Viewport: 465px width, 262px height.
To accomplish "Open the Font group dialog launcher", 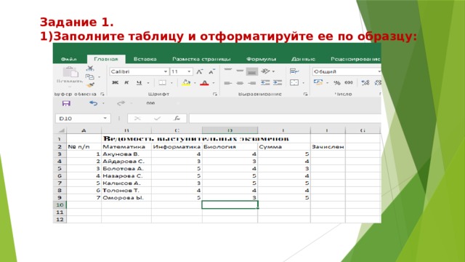I will 215,94.
